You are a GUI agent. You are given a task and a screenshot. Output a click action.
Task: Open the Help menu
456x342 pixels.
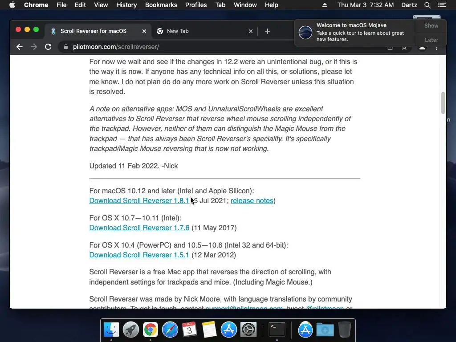click(x=271, y=5)
